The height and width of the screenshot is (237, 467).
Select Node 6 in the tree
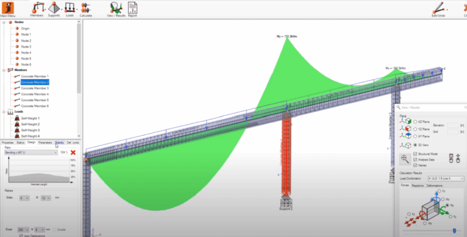[x=26, y=64]
